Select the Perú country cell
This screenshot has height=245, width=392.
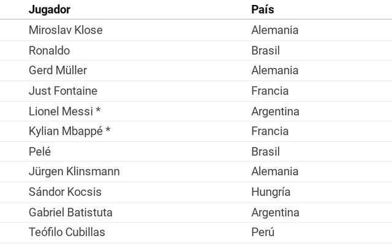click(263, 232)
